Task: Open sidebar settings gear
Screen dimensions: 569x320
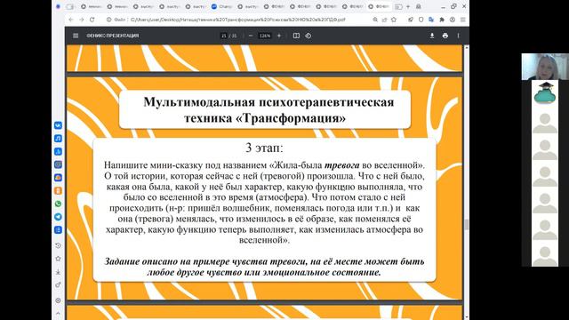Action: (x=58, y=300)
